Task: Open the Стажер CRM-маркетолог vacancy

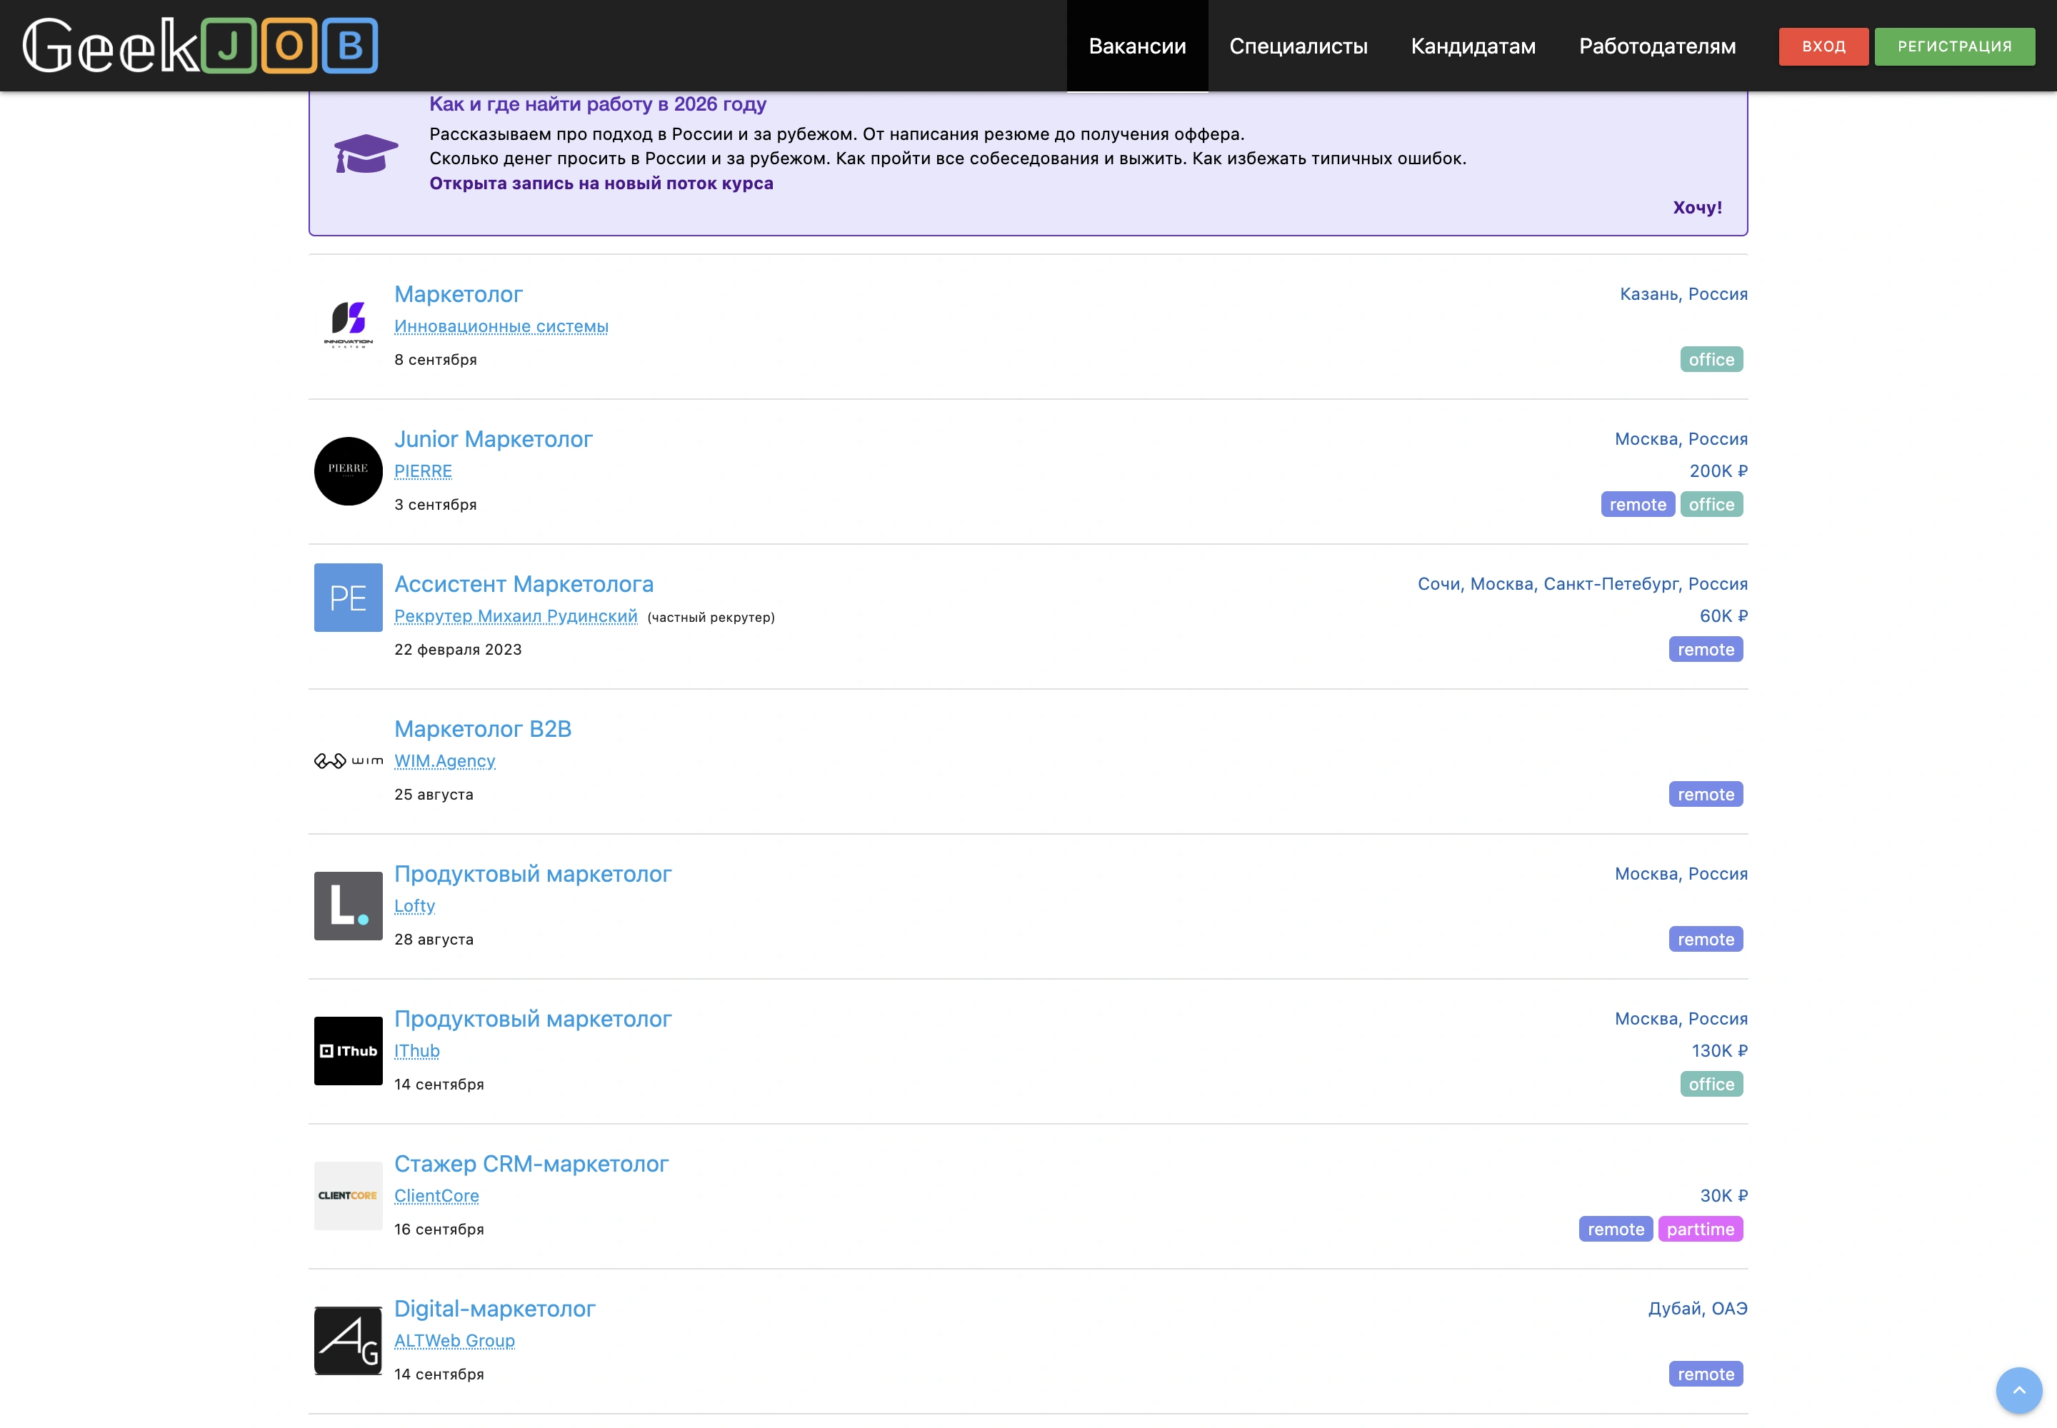Action: pos(531,1163)
